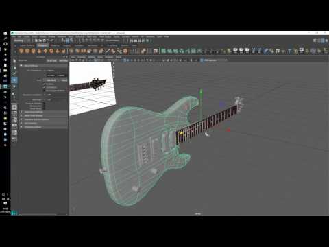Viewport: 329px width, 247px height.
Task: Open Windows search from left taskbar
Action: coord(5,38)
